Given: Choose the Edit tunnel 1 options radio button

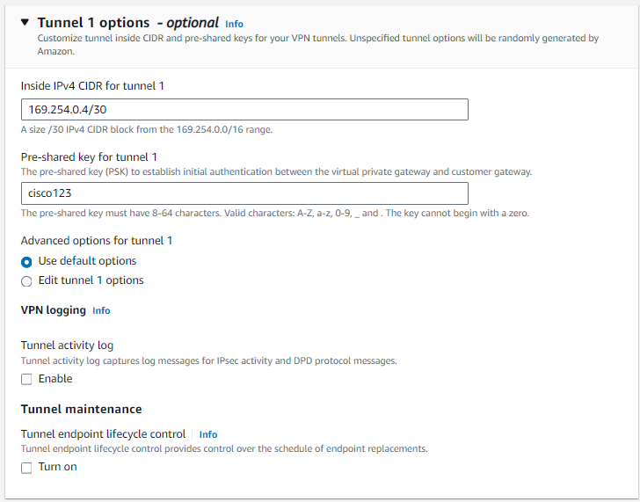Looking at the screenshot, I should click(26, 280).
